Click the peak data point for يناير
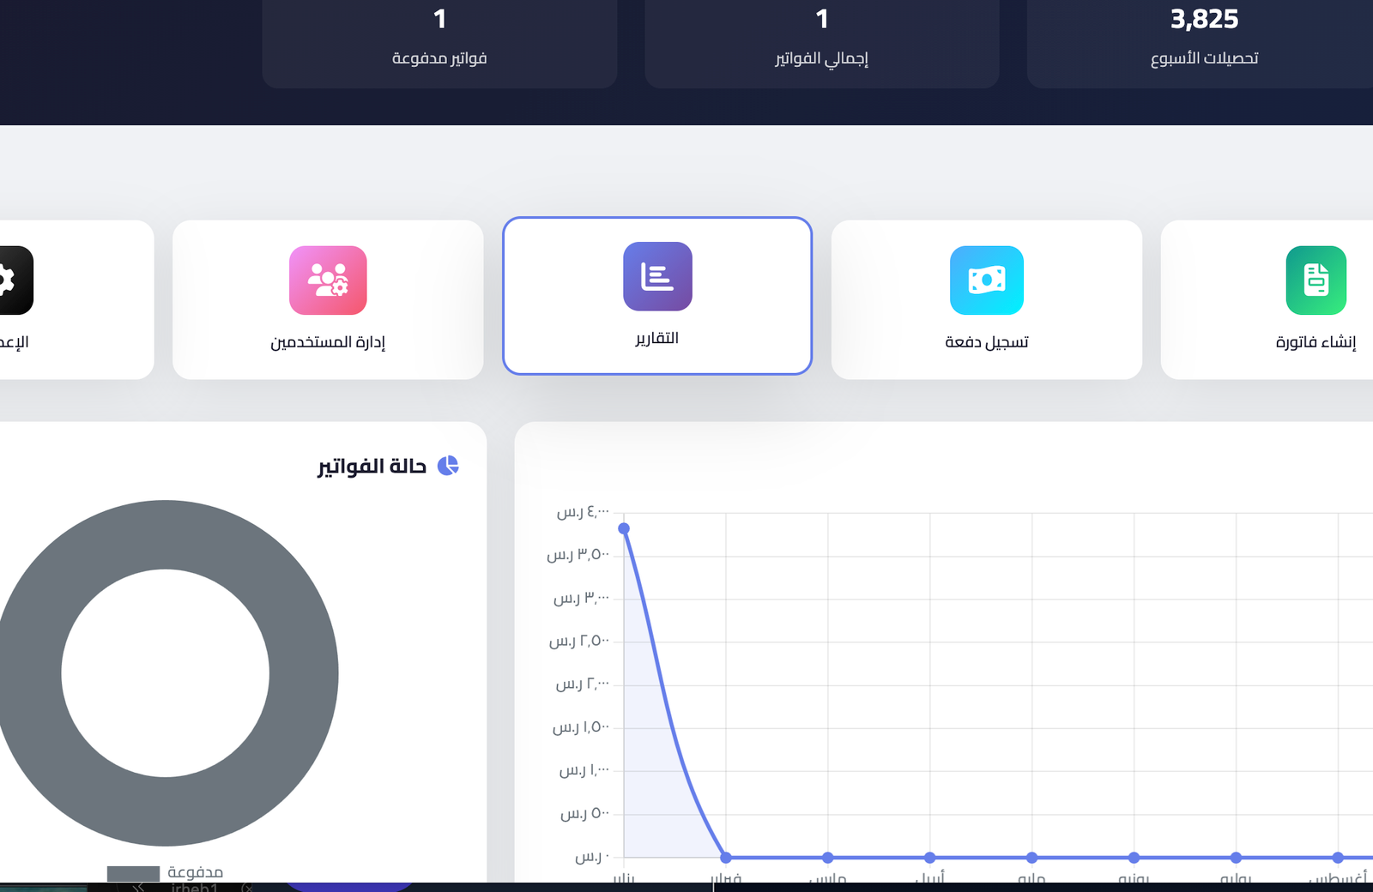Image resolution: width=1373 pixels, height=892 pixels. 624,528
